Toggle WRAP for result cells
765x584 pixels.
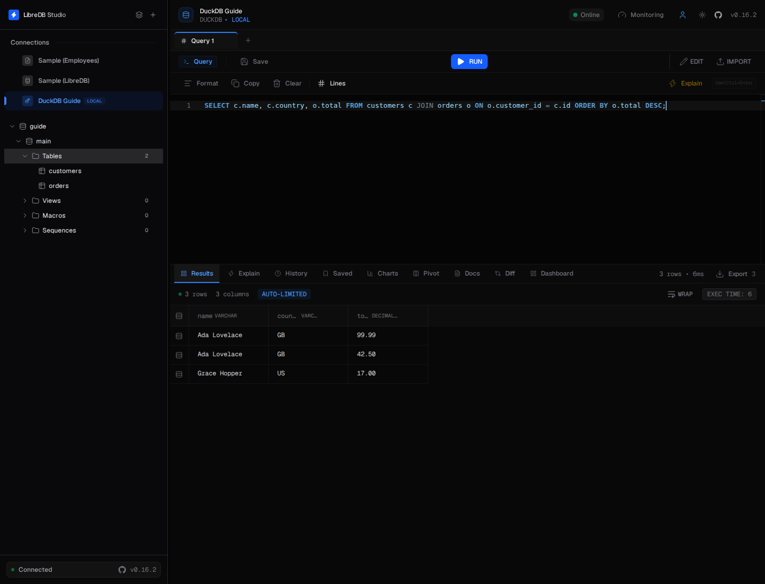(x=680, y=294)
